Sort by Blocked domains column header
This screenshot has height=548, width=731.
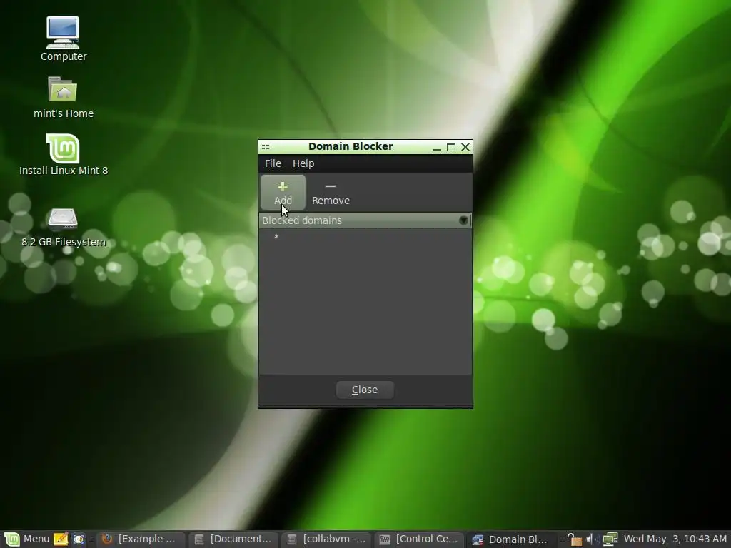click(x=365, y=220)
